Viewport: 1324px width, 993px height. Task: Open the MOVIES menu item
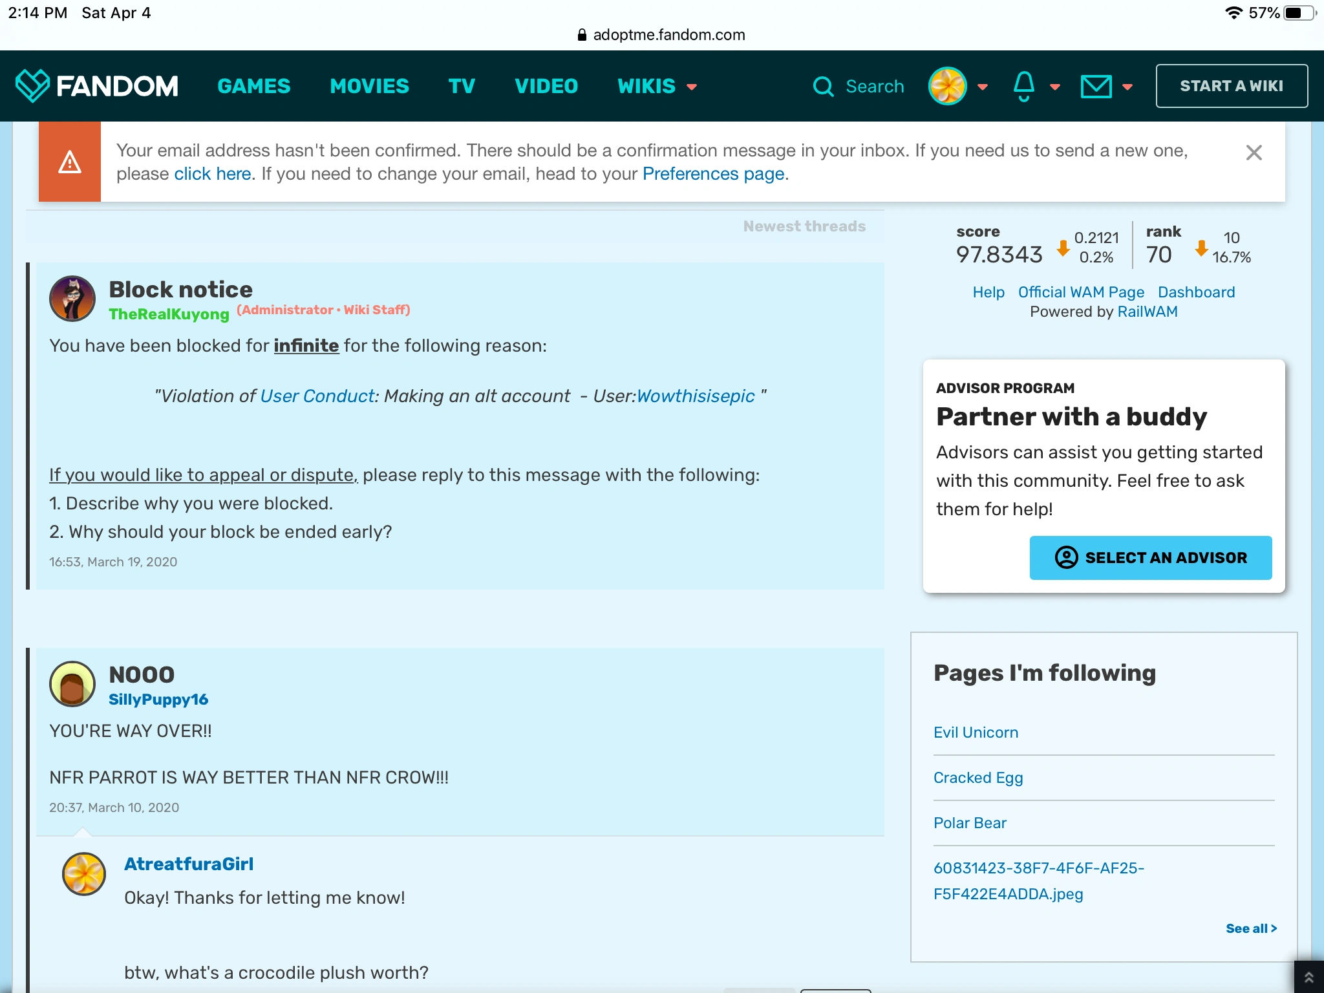click(x=369, y=86)
